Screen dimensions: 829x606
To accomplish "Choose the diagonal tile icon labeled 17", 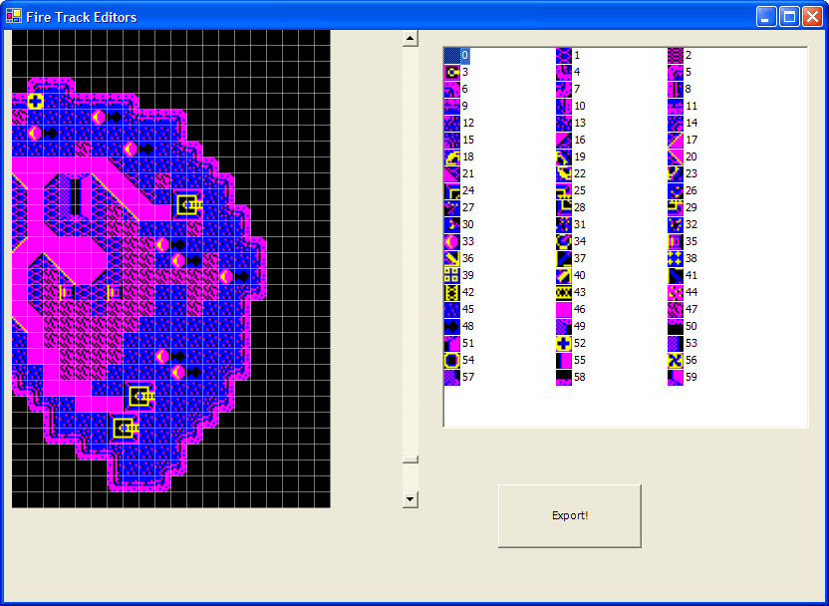I will point(676,140).
